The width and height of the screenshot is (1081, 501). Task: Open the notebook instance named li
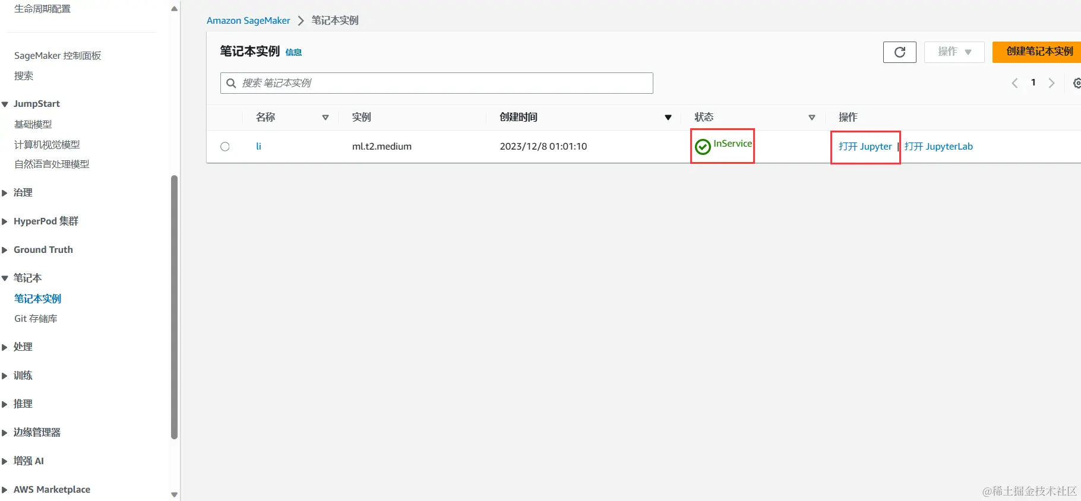pyautogui.click(x=258, y=146)
